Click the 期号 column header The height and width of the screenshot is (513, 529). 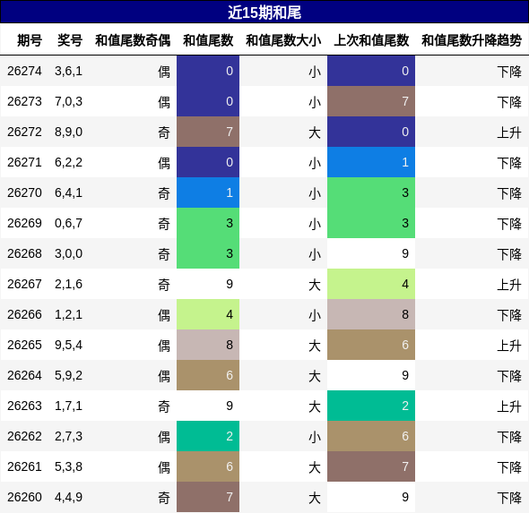(x=30, y=40)
